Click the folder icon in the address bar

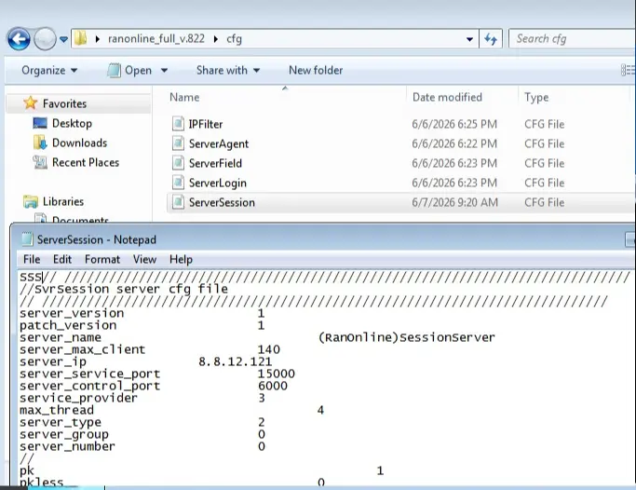click(x=81, y=38)
